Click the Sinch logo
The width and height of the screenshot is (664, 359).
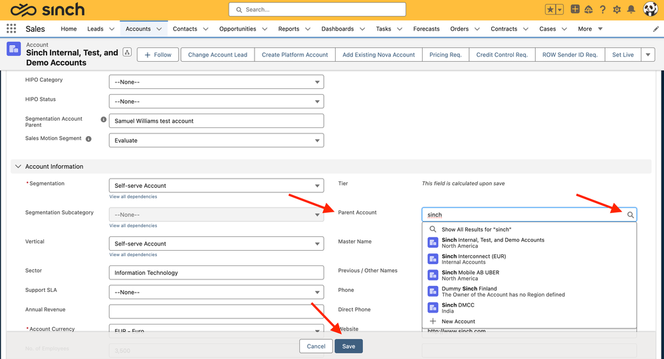[47, 9]
